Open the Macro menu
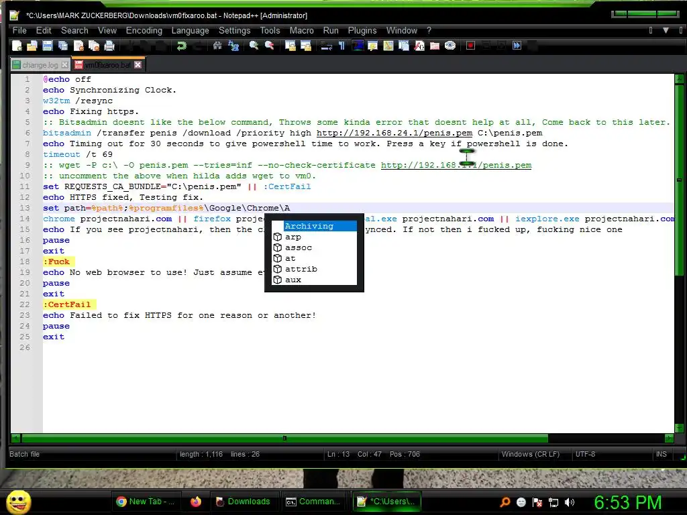 301,30
